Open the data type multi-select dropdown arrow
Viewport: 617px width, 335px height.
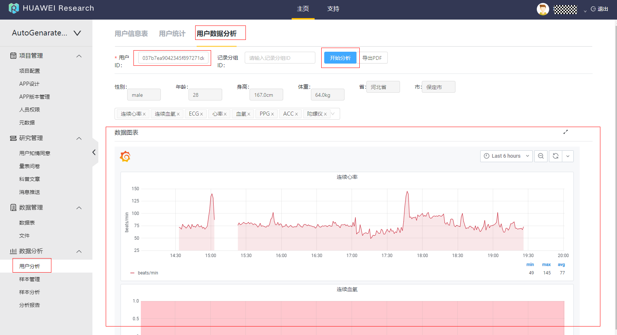point(333,114)
